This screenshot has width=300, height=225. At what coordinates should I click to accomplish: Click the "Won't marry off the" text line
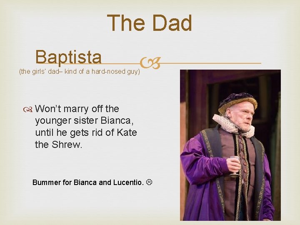click(77, 109)
